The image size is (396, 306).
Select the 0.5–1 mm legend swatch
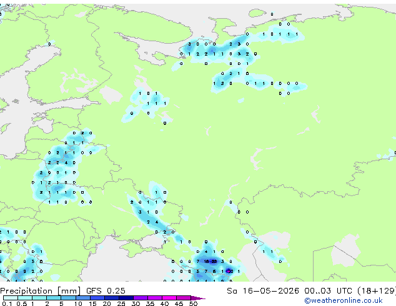(25, 298)
